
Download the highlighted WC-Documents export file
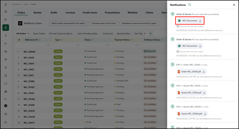tap(200, 21)
